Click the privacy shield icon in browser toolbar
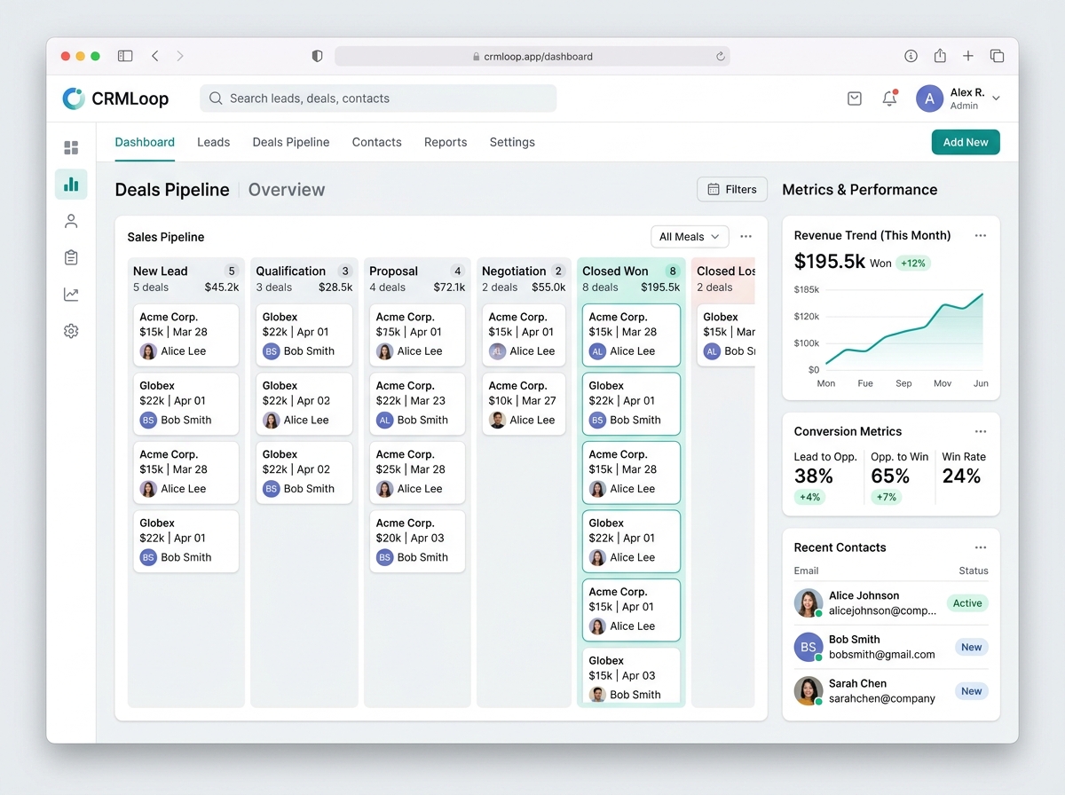This screenshot has width=1065, height=795. click(x=317, y=56)
